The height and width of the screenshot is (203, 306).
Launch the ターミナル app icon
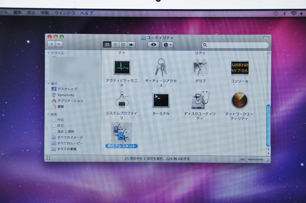tap(161, 100)
